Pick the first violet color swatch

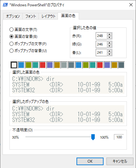[50, 65]
